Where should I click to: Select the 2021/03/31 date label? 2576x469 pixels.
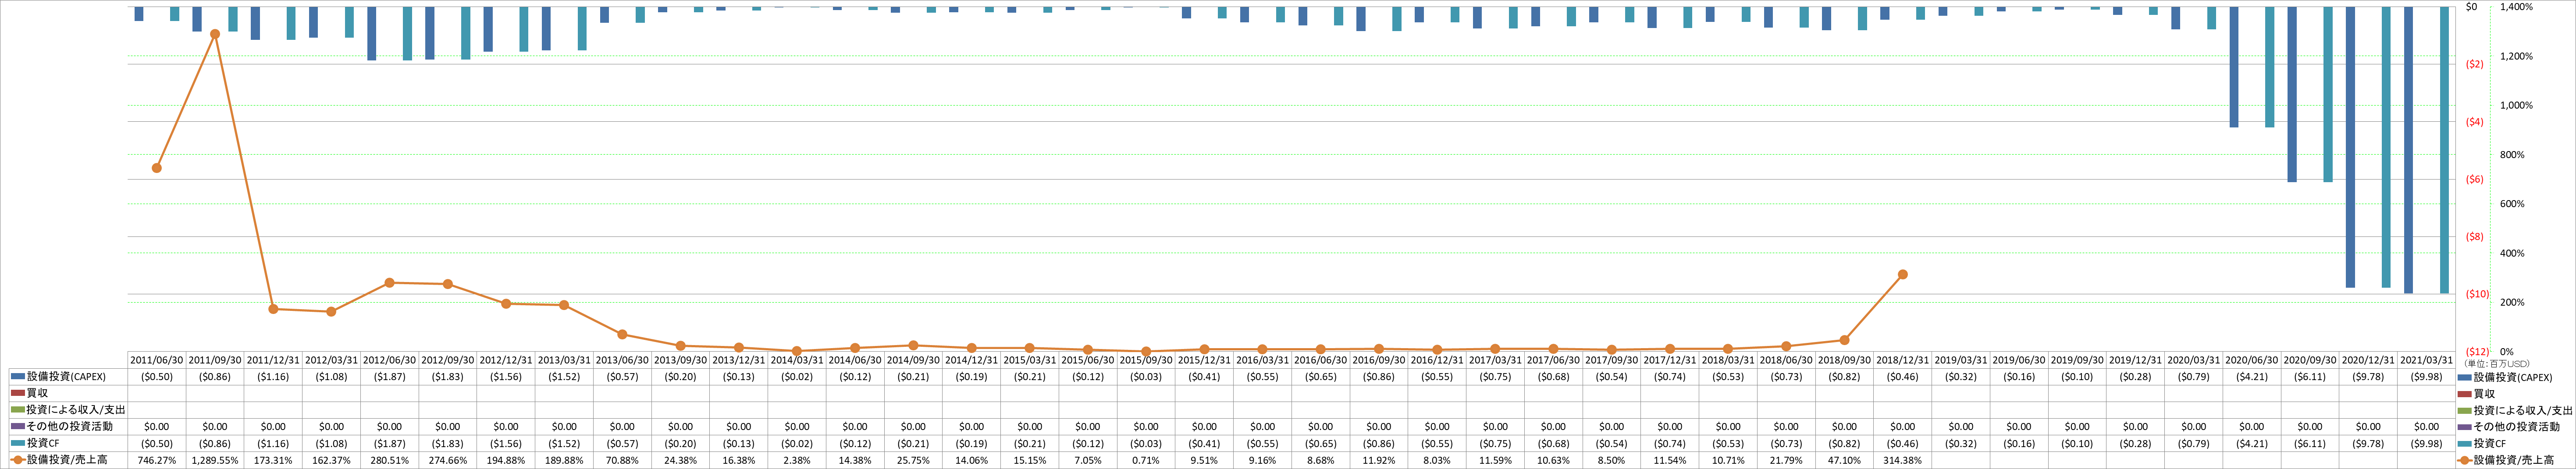(2427, 360)
